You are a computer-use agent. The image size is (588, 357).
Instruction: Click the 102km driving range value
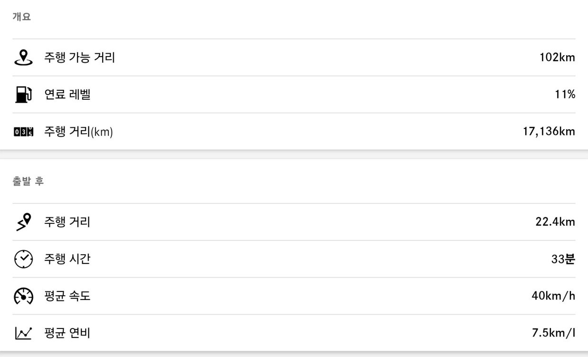click(557, 58)
